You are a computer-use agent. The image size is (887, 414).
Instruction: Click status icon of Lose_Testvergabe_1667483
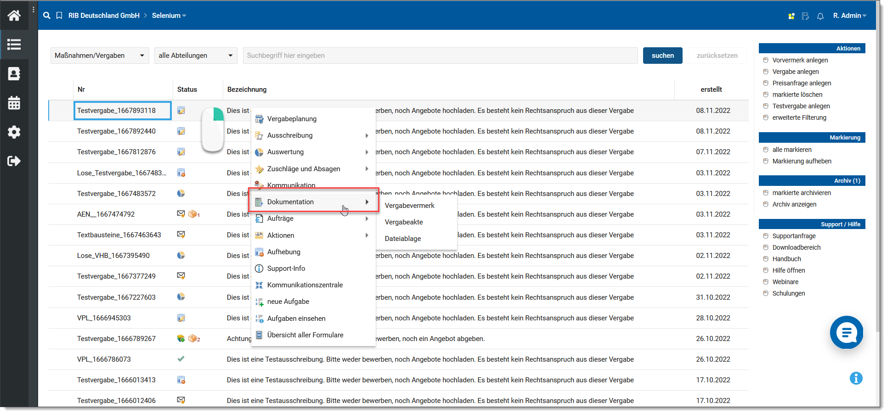click(x=181, y=173)
